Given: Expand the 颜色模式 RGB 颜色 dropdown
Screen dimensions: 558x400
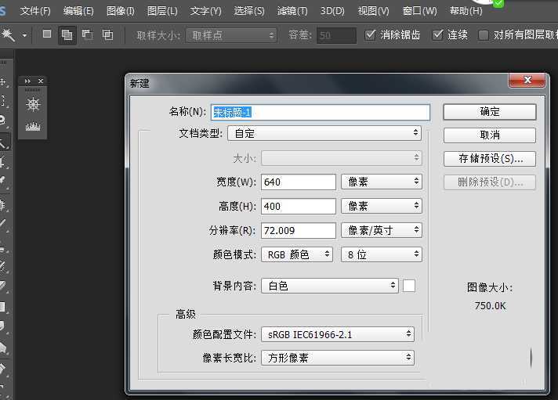Looking at the screenshot, I should pyautogui.click(x=296, y=254).
